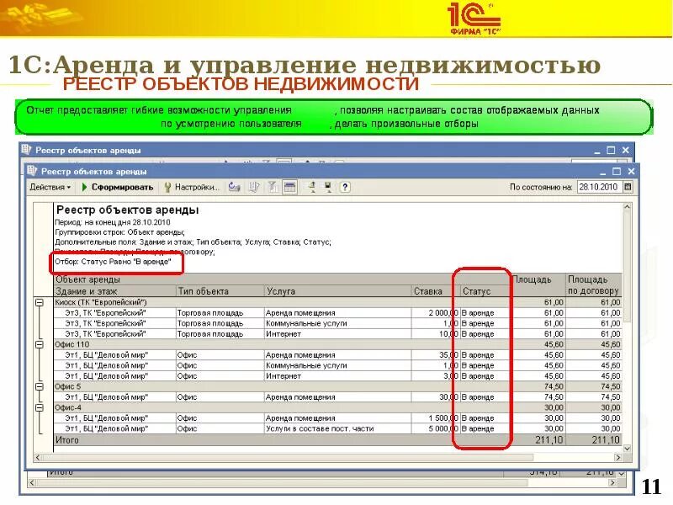673x505 pixels.
Task: Collapse the Офис 110 group
Action: pyautogui.click(x=39, y=345)
